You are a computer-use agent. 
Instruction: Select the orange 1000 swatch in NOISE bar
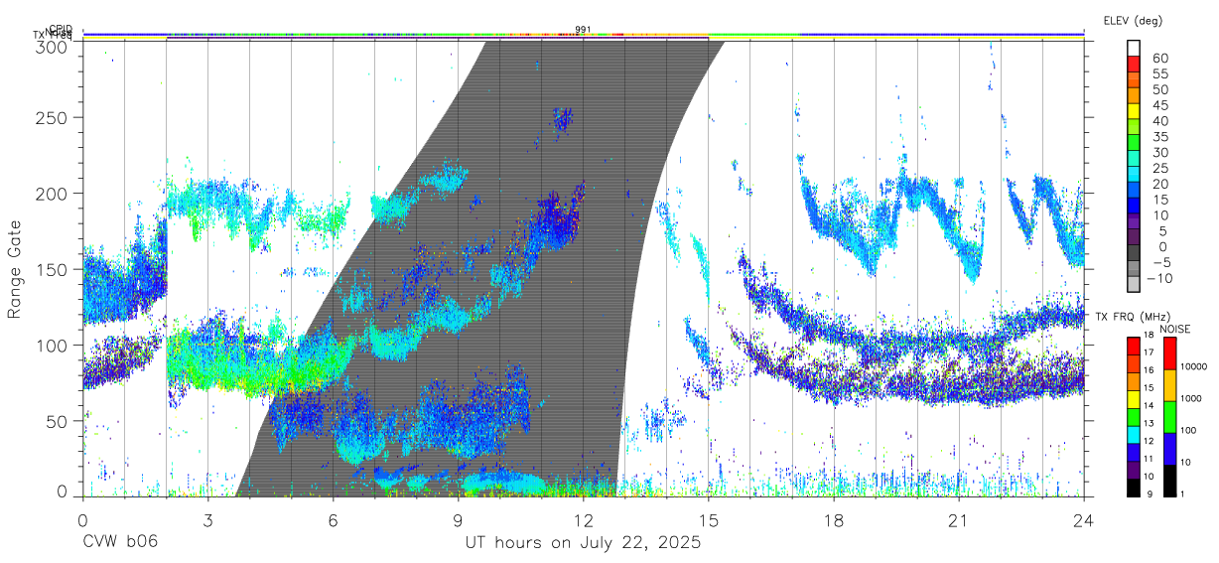[x=1170, y=385]
